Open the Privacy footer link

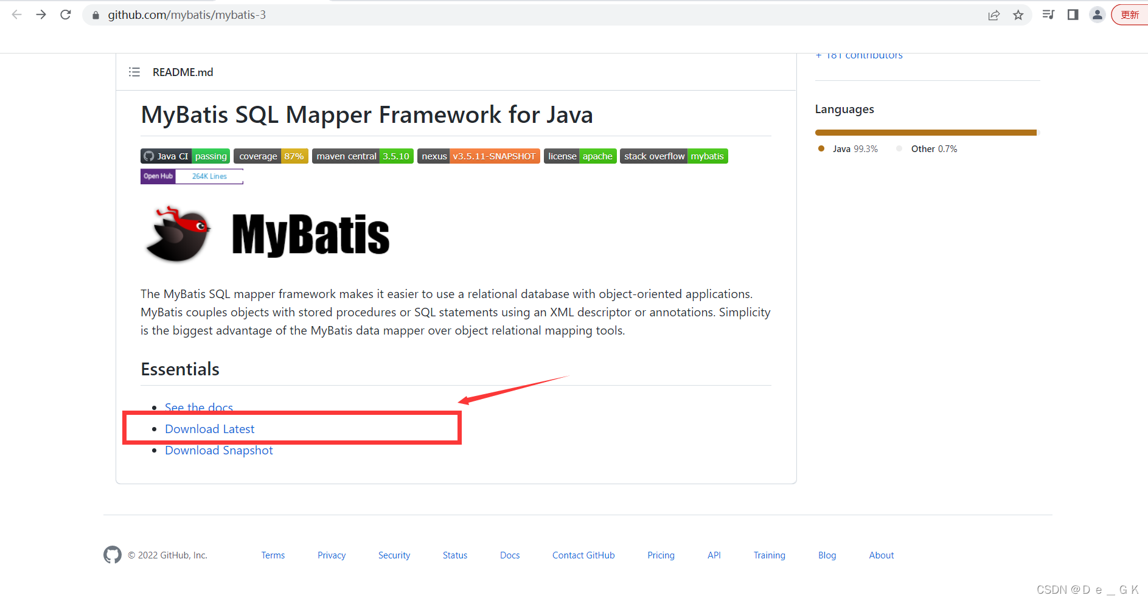[332, 555]
